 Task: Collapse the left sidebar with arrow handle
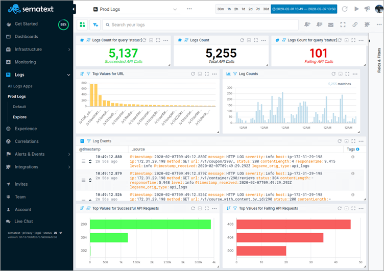[74, 9]
